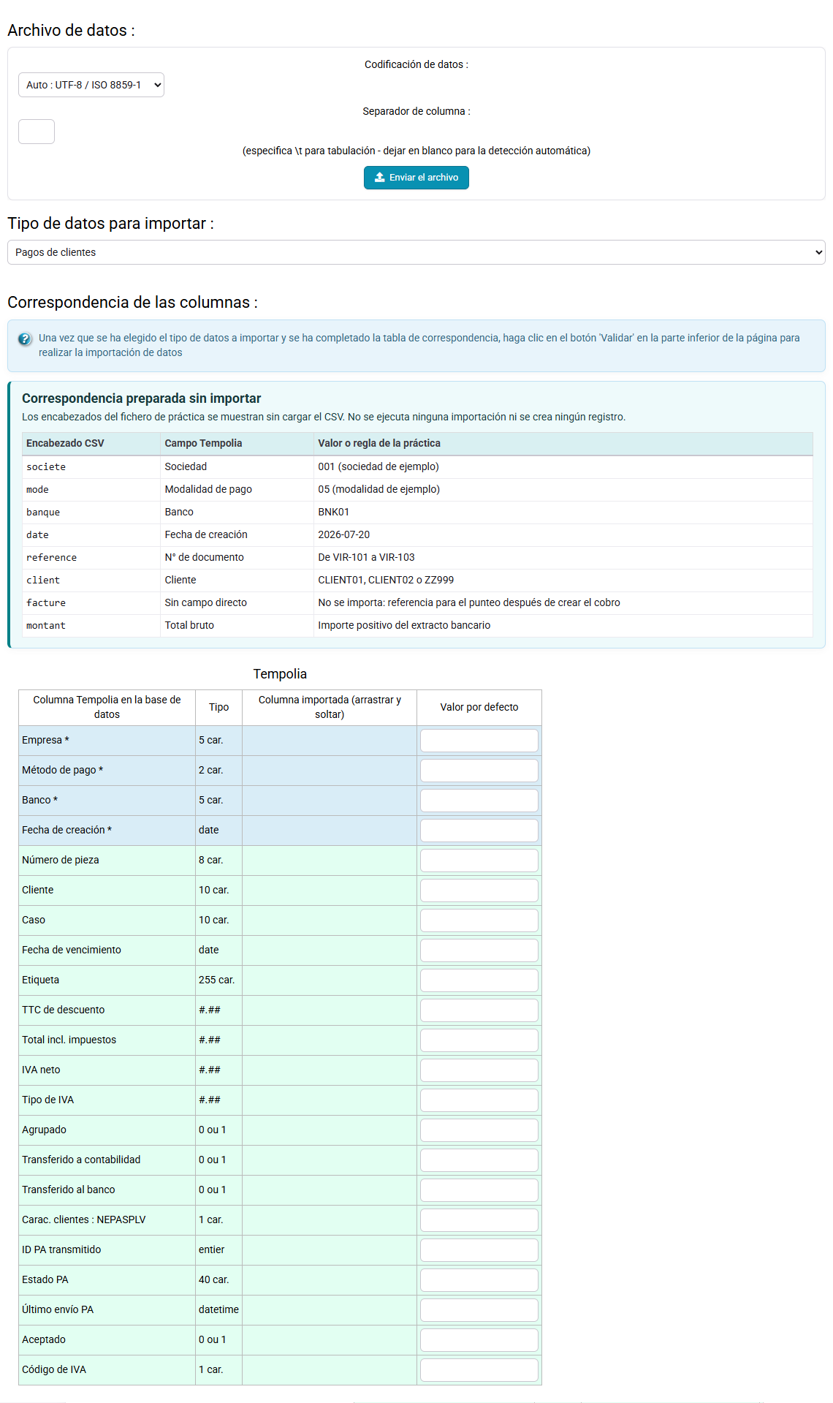Click default value field for IVA neto
This screenshot has height=1403, width=833.
479,1070
